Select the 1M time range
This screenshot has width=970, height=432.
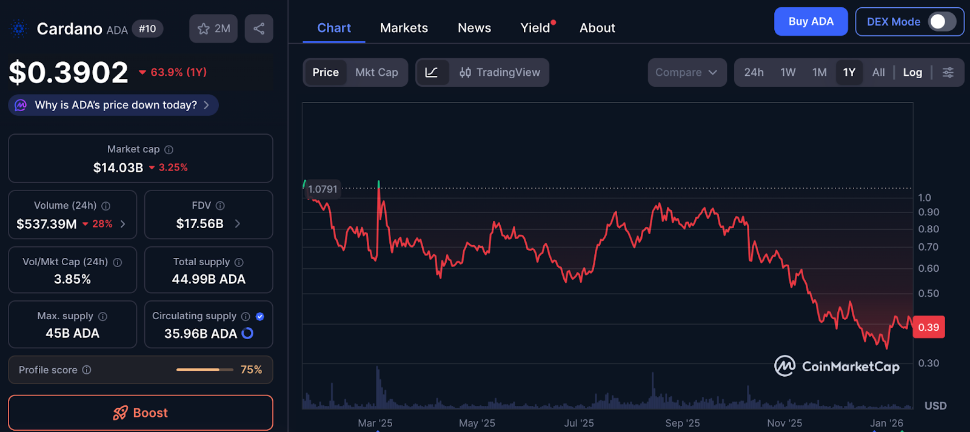[819, 72]
